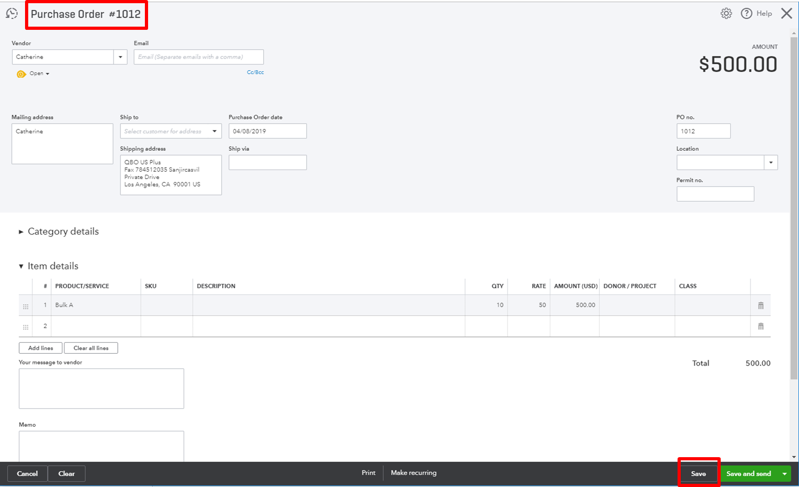This screenshot has width=799, height=487.
Task: Select Print from the bottom bar
Action: (368, 473)
